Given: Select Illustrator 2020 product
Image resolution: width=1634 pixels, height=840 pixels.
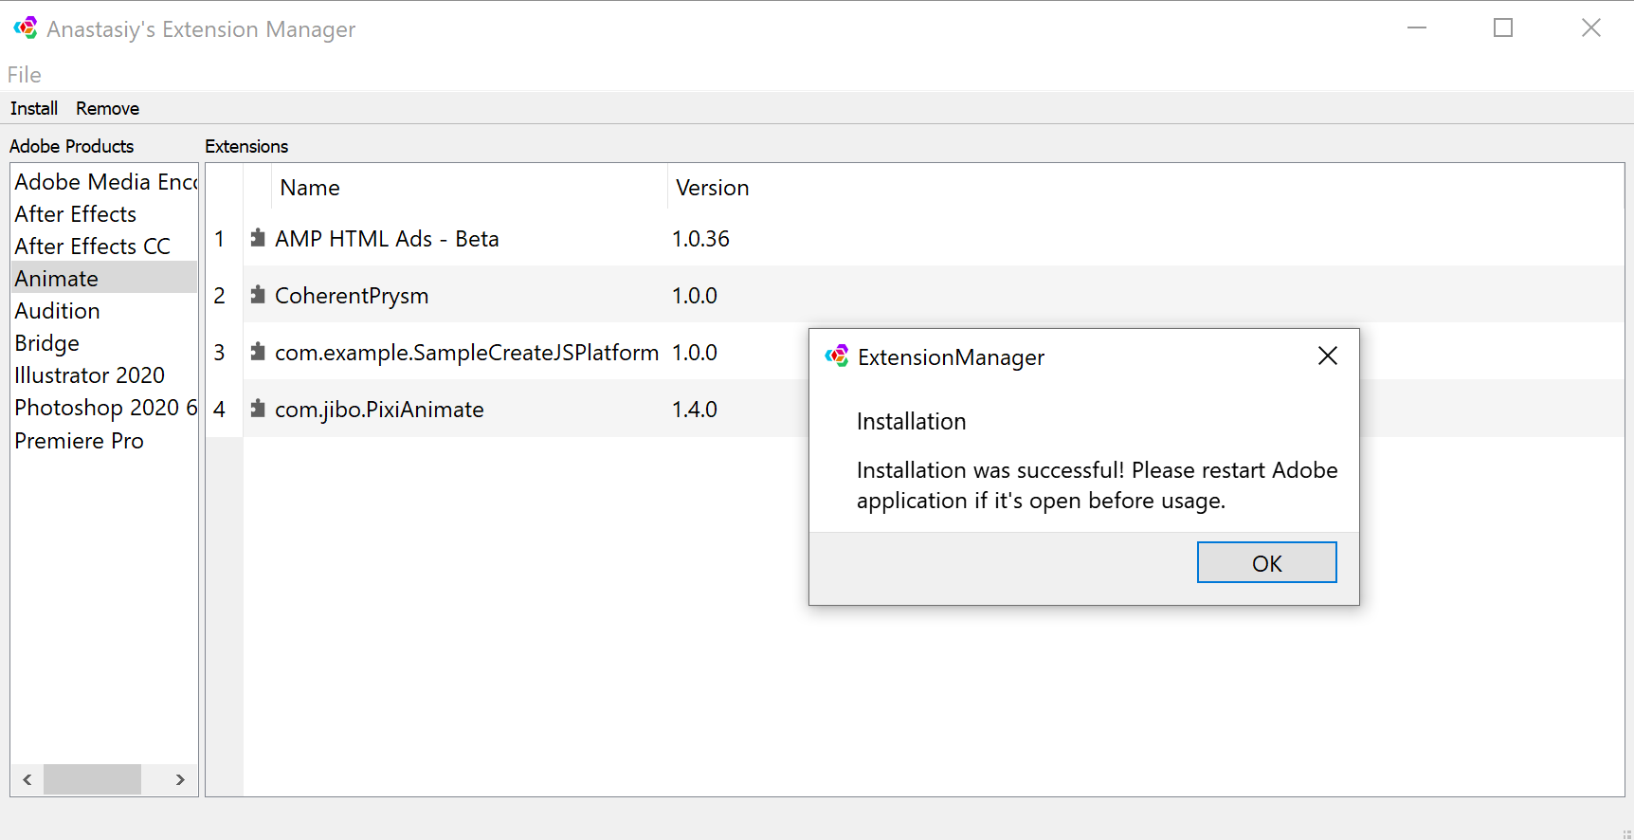Looking at the screenshot, I should tap(104, 374).
